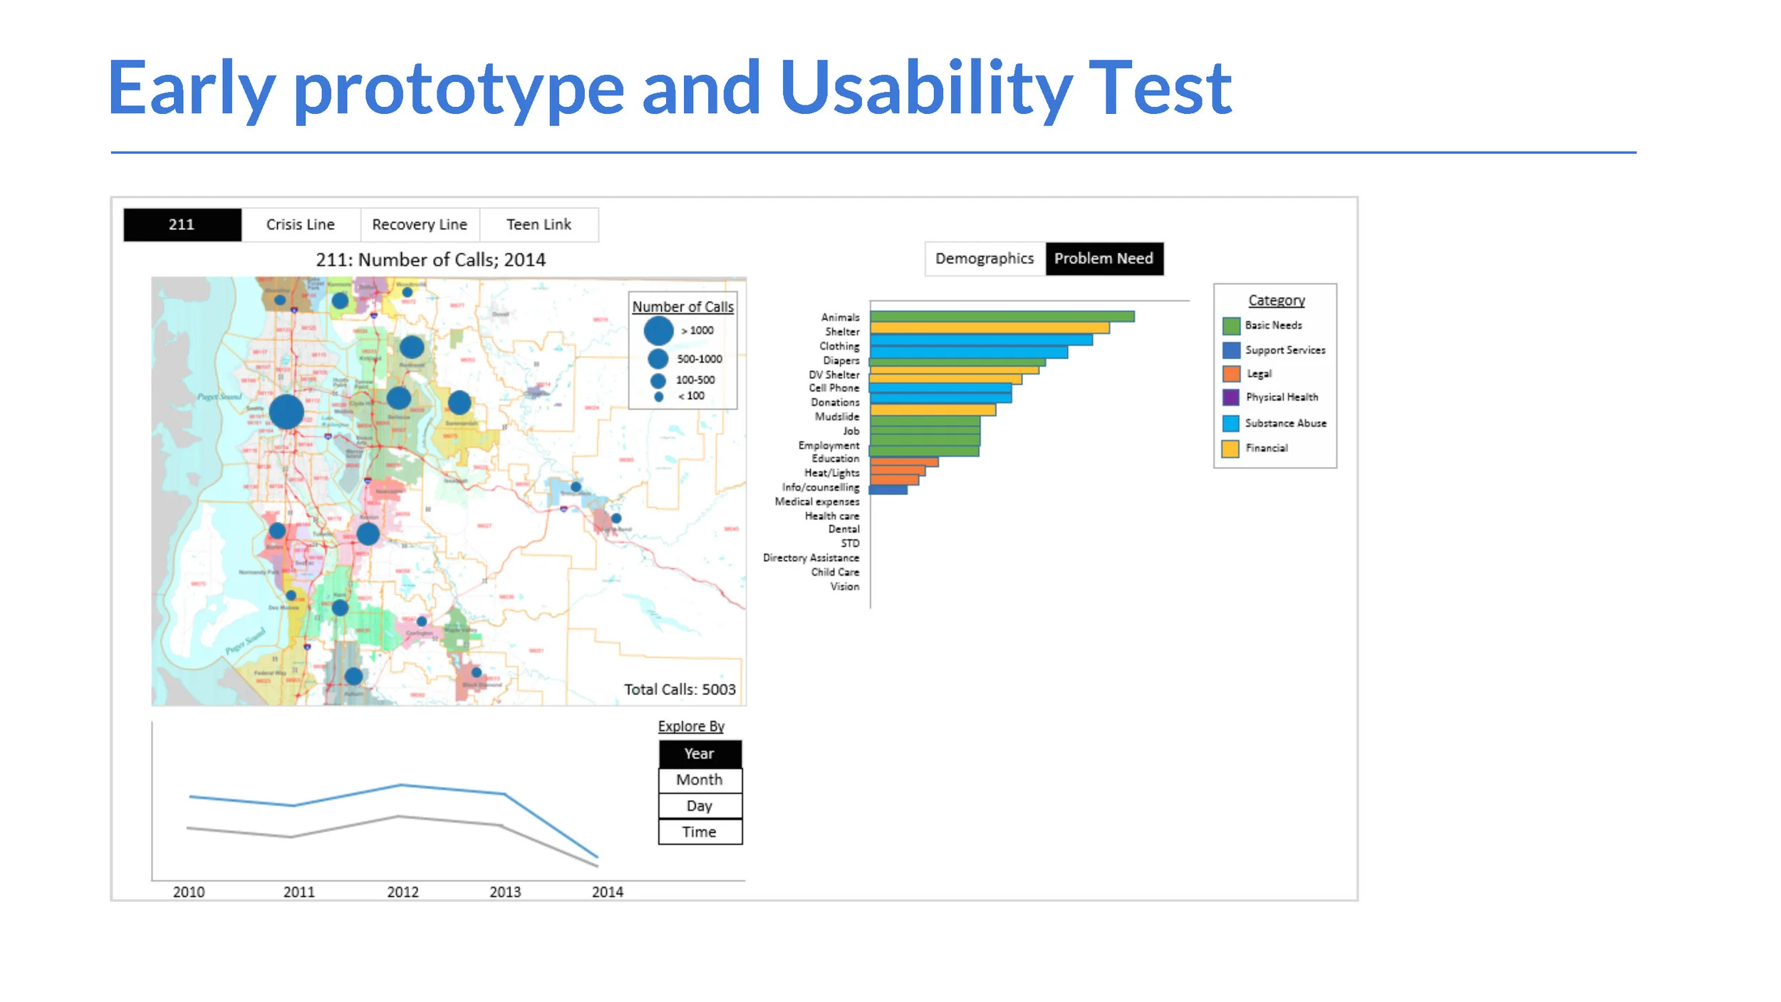Click the orange Legal legend swatch
This screenshot has width=1781, height=1002.
click(1230, 374)
